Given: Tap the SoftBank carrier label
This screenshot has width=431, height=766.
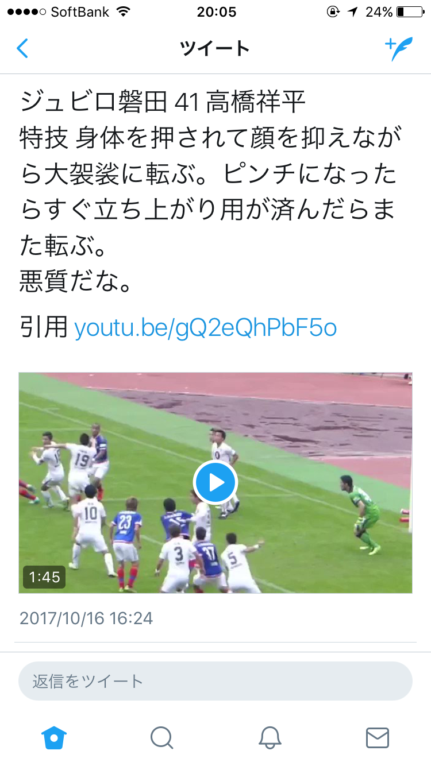Looking at the screenshot, I should [80, 11].
